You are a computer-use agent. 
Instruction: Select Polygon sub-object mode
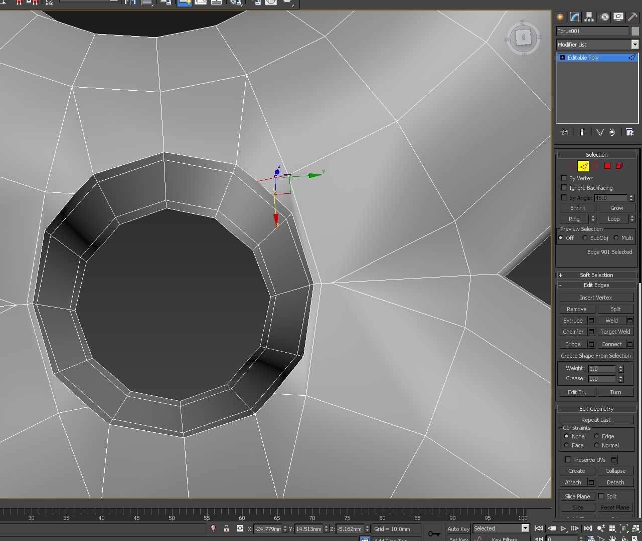[607, 166]
